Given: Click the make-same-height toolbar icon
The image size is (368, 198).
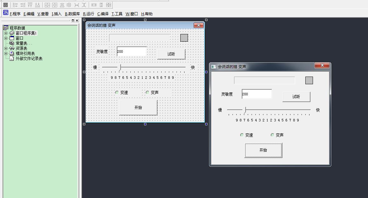Looking at the screenshot, I should coord(101,5).
